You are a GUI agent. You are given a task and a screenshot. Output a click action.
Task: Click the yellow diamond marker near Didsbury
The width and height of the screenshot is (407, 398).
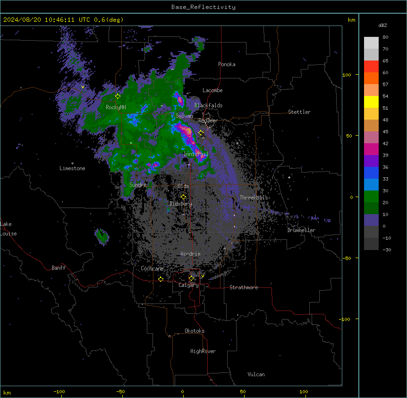coord(183,197)
